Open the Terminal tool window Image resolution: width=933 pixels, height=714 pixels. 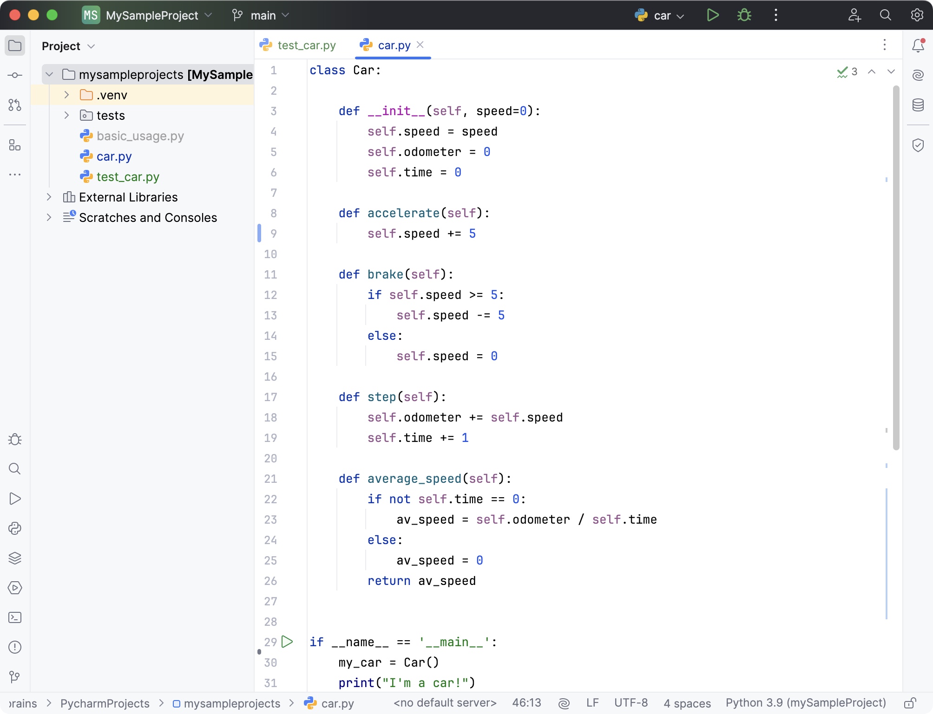pos(14,617)
